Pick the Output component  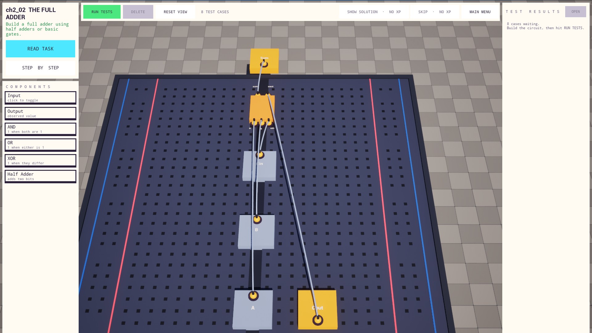(40, 113)
